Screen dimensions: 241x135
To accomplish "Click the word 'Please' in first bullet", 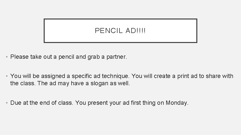I will [19, 57].
